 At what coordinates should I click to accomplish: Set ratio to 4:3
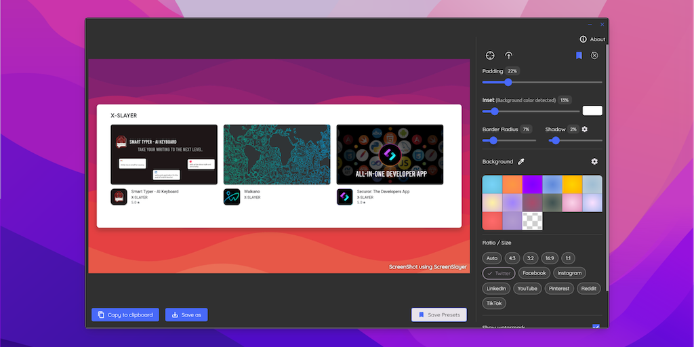tap(512, 258)
